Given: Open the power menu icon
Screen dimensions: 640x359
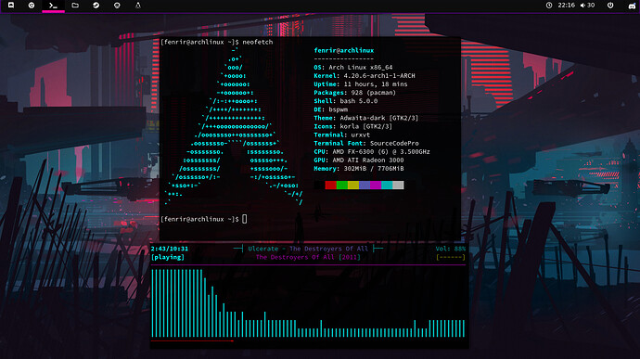Looking at the screenshot, I should tap(610, 6).
